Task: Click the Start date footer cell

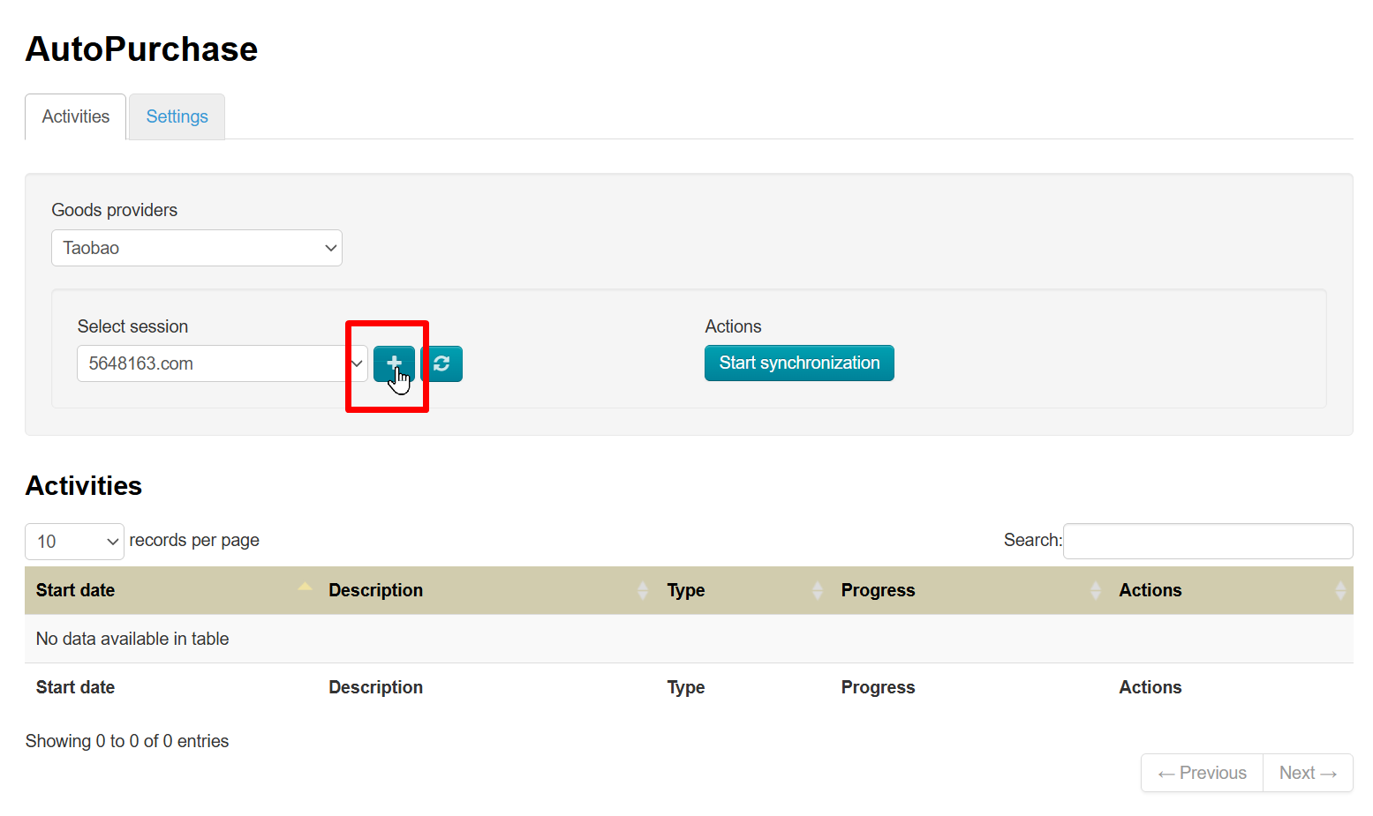Action: pos(75,687)
